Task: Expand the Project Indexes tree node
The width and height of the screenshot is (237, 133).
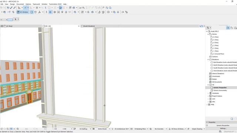Action: coord(208,96)
